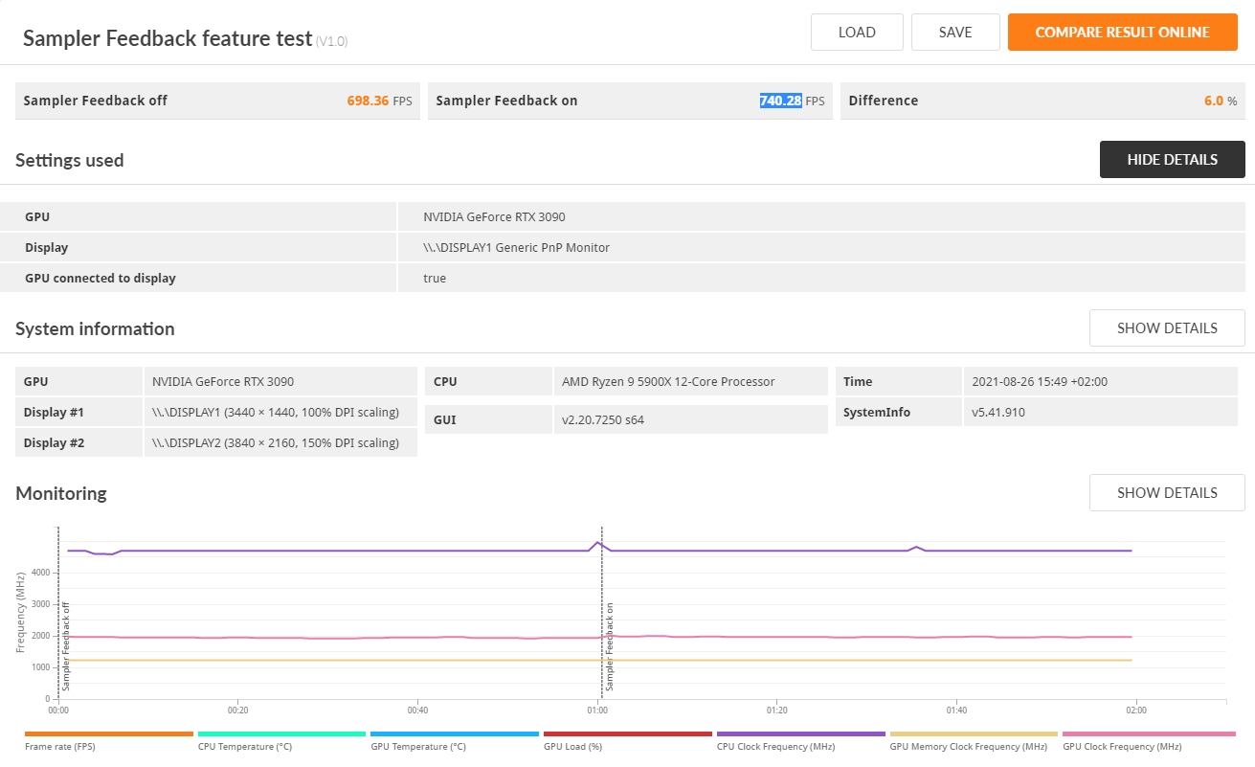
Task: Click AMD Ryzen 9 5900X processor value
Action: [668, 381]
